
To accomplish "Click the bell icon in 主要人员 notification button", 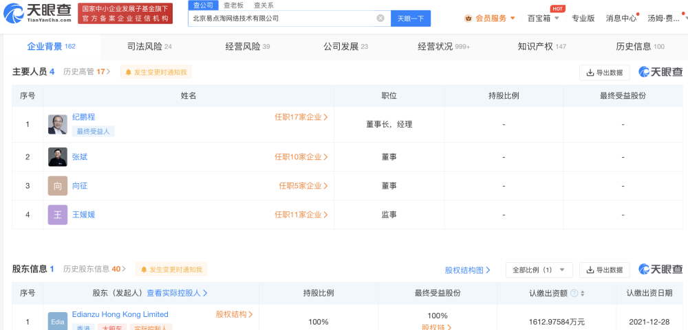I will [x=129, y=72].
